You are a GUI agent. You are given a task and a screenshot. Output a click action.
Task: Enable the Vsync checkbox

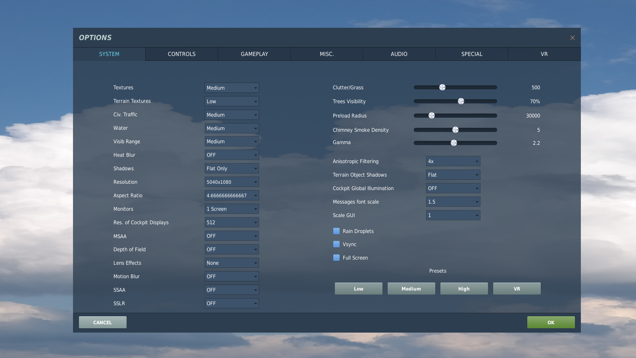(336, 244)
